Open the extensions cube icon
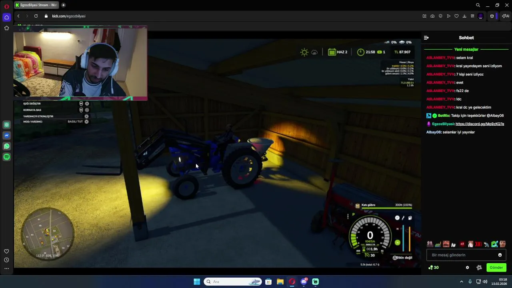Screen dimensions: 512x288 (x=492, y=16)
